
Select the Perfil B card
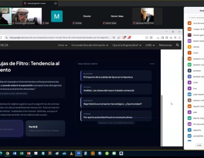[x=45, y=128]
